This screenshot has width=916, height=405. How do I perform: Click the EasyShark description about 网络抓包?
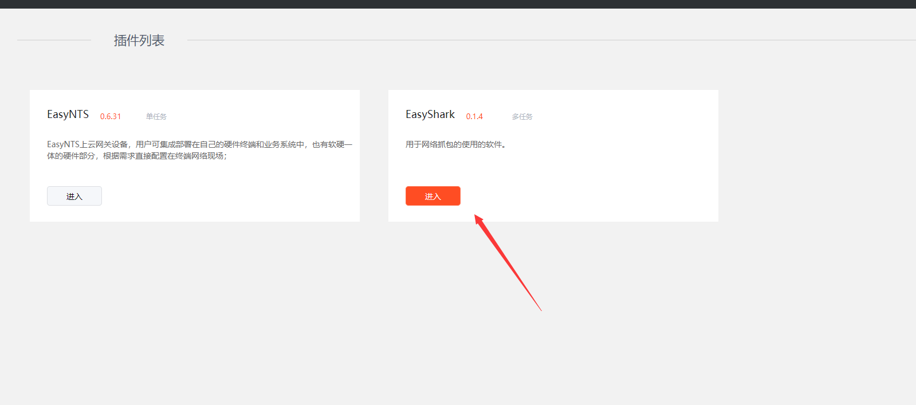[x=455, y=144]
